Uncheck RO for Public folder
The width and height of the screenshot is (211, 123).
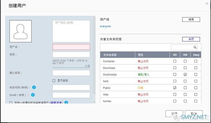(x=175, y=88)
